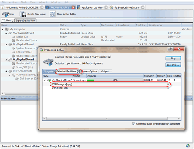The image size is (194, 149).
Task: Collapse the My Computer tree node
Action: click(3, 29)
